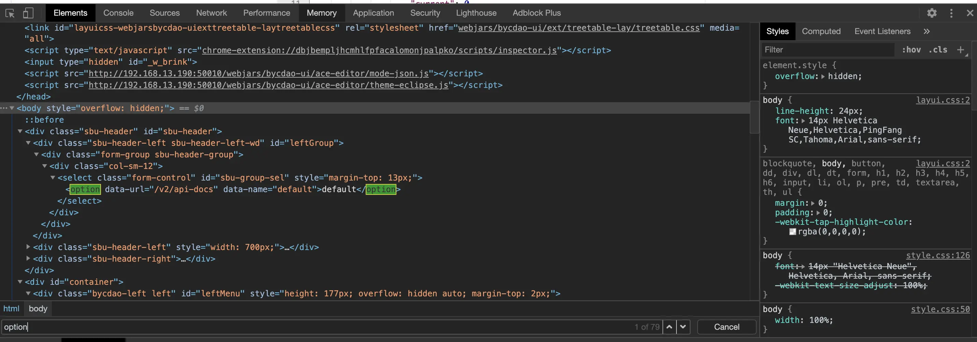Switch to the Elements tab
This screenshot has height=342, width=977.
point(71,13)
